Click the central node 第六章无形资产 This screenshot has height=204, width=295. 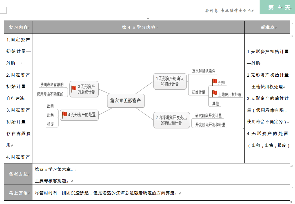pyautogui.click(x=126, y=101)
